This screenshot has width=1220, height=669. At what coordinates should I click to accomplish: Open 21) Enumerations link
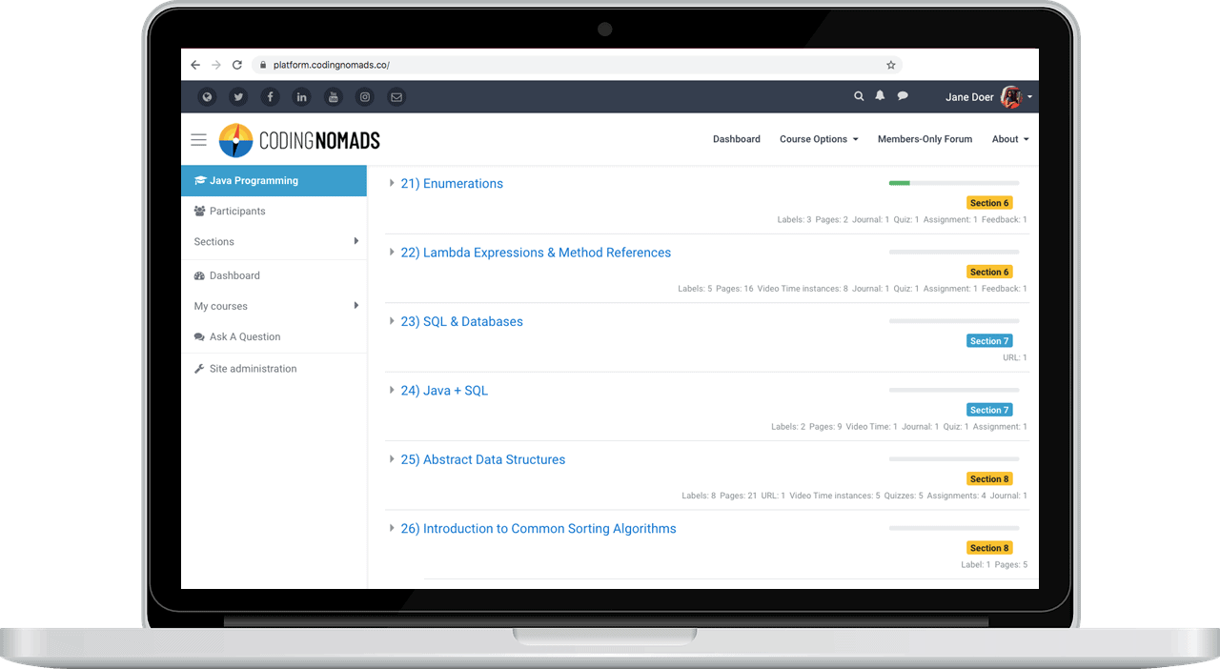452,184
